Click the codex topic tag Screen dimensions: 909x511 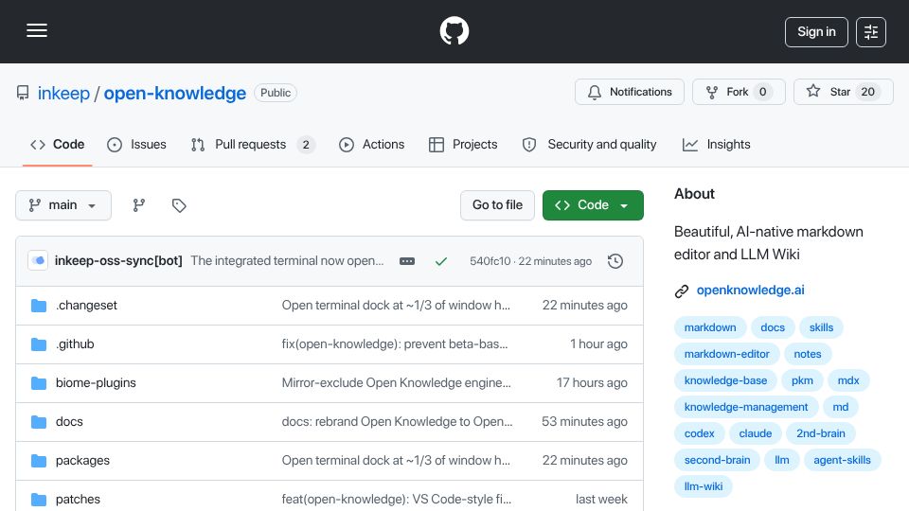click(699, 434)
